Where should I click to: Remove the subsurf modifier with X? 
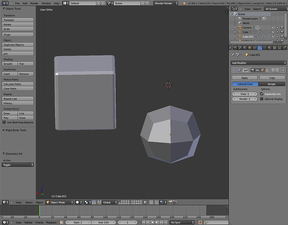tap(283, 70)
